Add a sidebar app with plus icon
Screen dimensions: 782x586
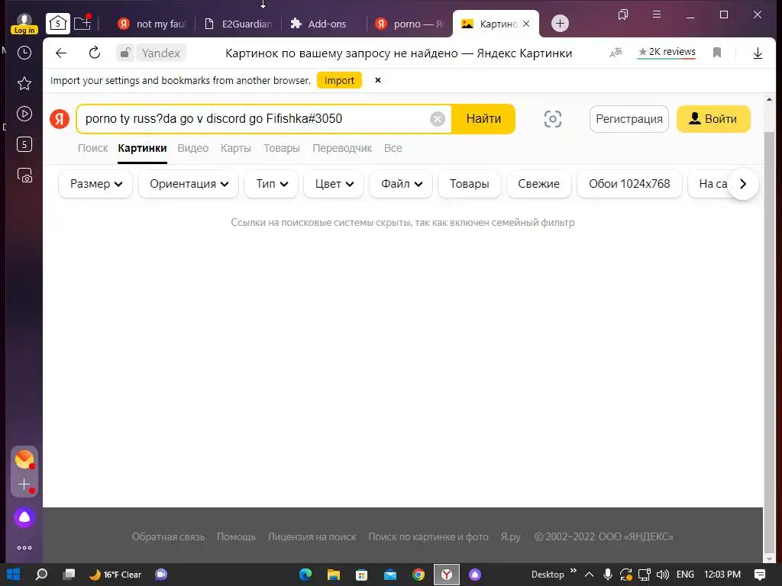(24, 485)
